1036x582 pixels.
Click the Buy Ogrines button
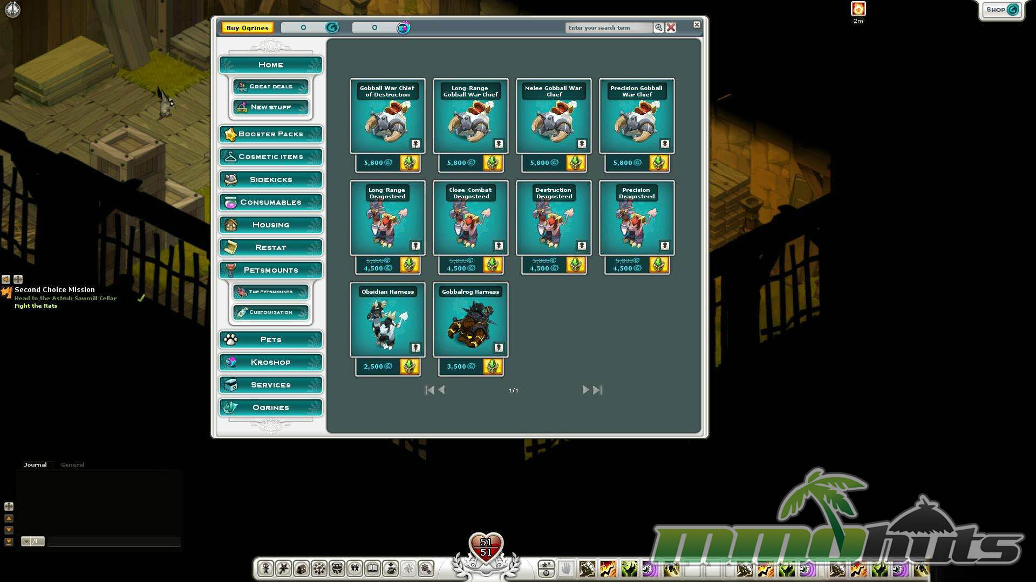pos(247,28)
